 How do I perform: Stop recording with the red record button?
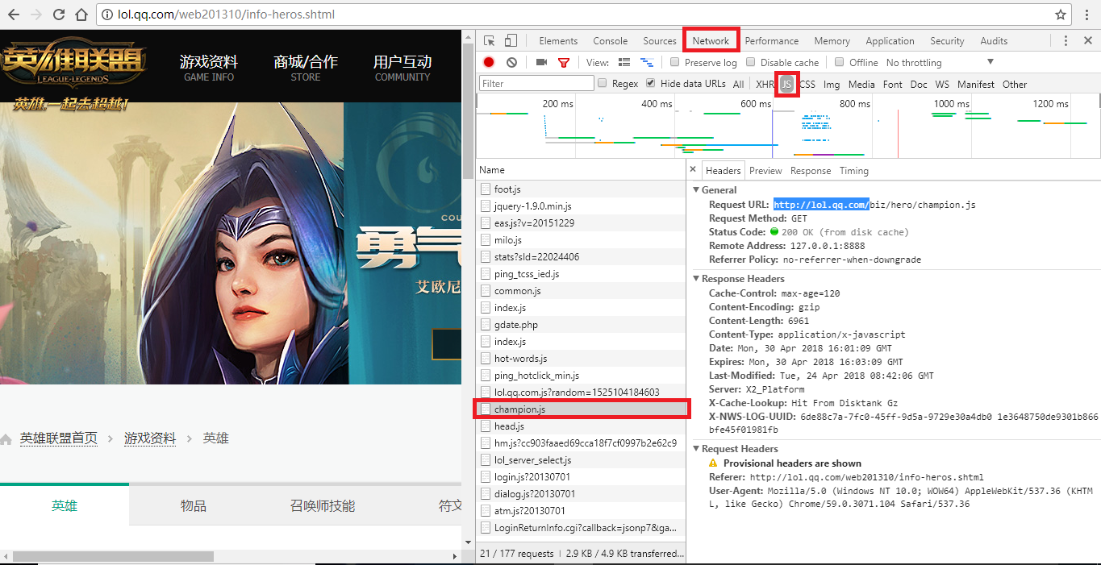[489, 63]
